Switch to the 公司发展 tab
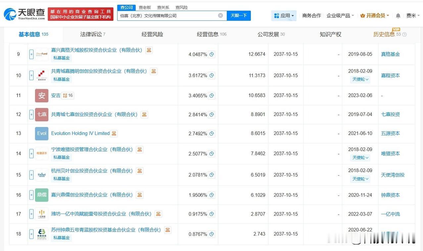The image size is (423, 251). coord(271,34)
